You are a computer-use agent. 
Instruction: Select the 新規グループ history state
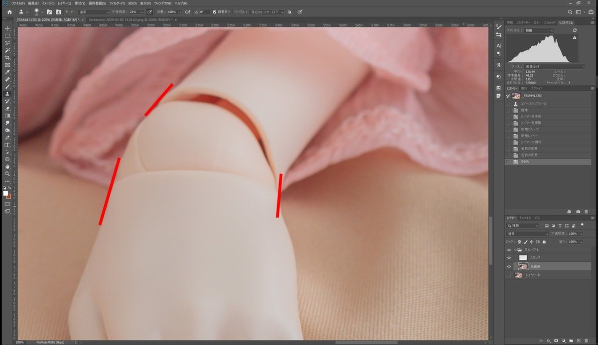(548, 129)
